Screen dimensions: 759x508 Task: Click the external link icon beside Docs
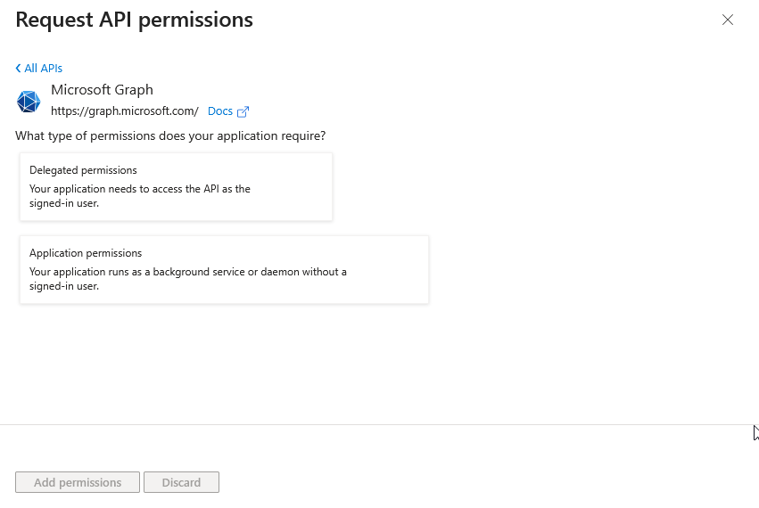[243, 111]
